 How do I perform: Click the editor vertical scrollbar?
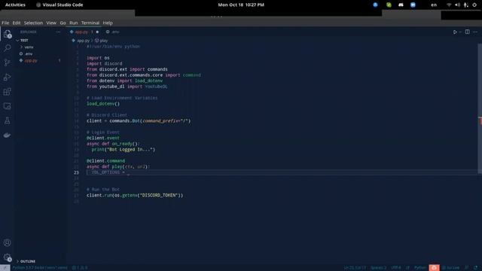click(x=480, y=108)
